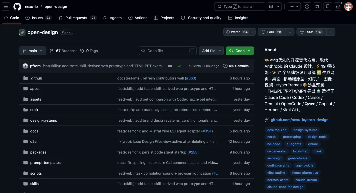Open the user avatar menu
Image resolution: width=356 pixels, height=193 pixels.
tap(348, 6)
